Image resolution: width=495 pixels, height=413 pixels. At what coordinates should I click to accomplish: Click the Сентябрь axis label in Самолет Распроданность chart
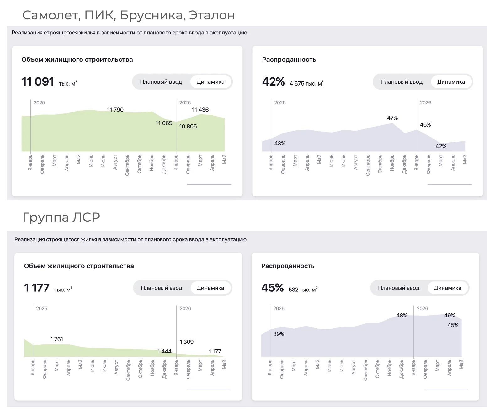coord(368,165)
